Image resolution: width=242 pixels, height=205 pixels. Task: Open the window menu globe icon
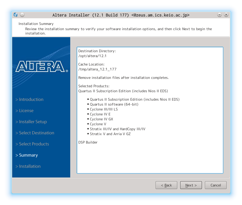16,15
